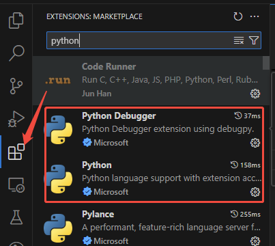The width and height of the screenshot is (275, 246).
Task: Open the Testing flask view
Action: tap(16, 217)
